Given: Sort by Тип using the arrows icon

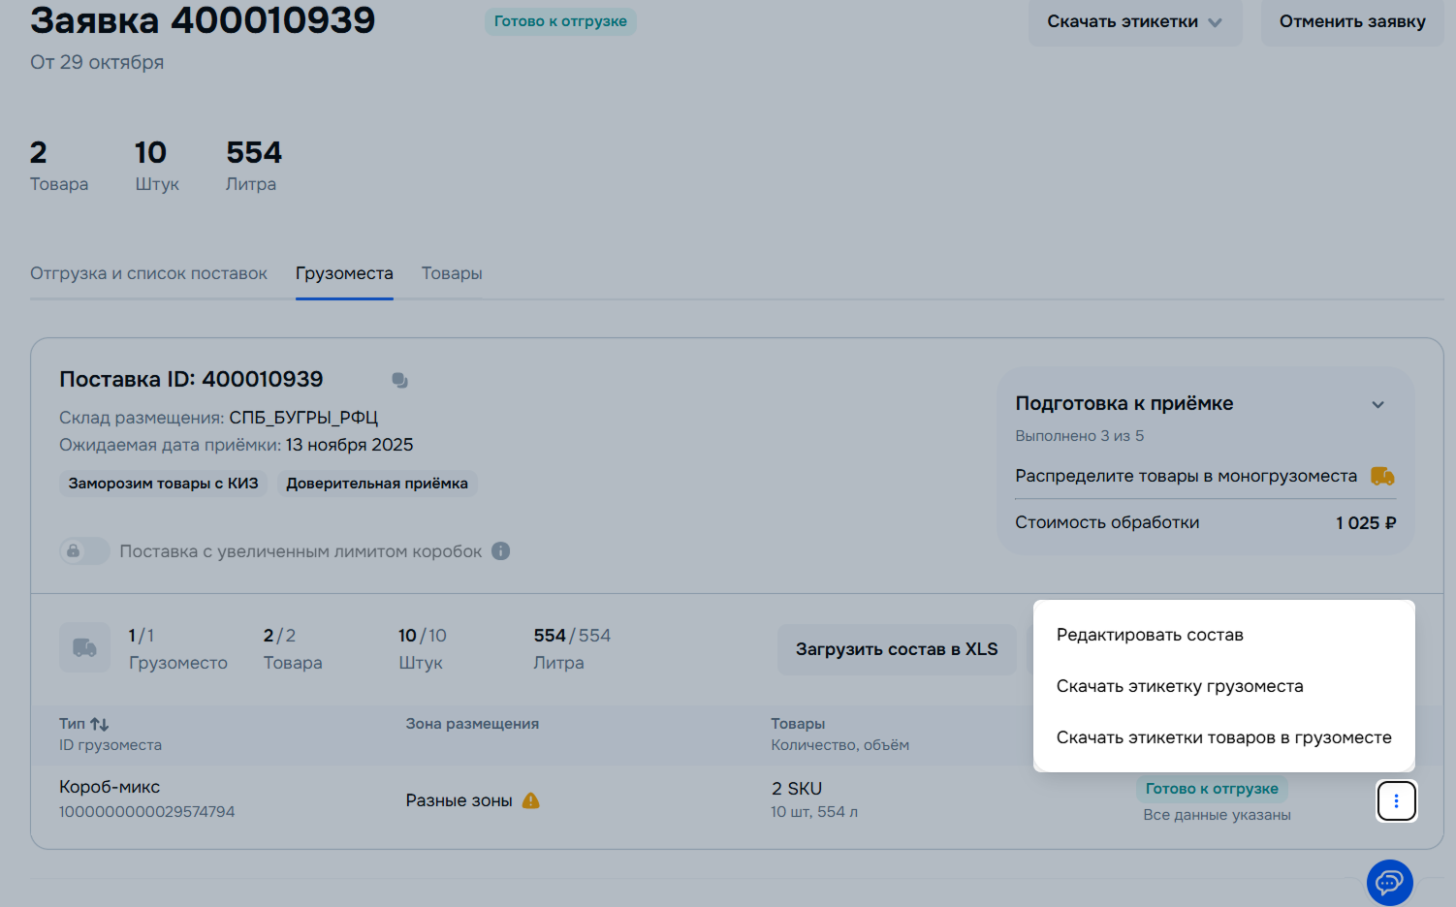Looking at the screenshot, I should pos(100,724).
